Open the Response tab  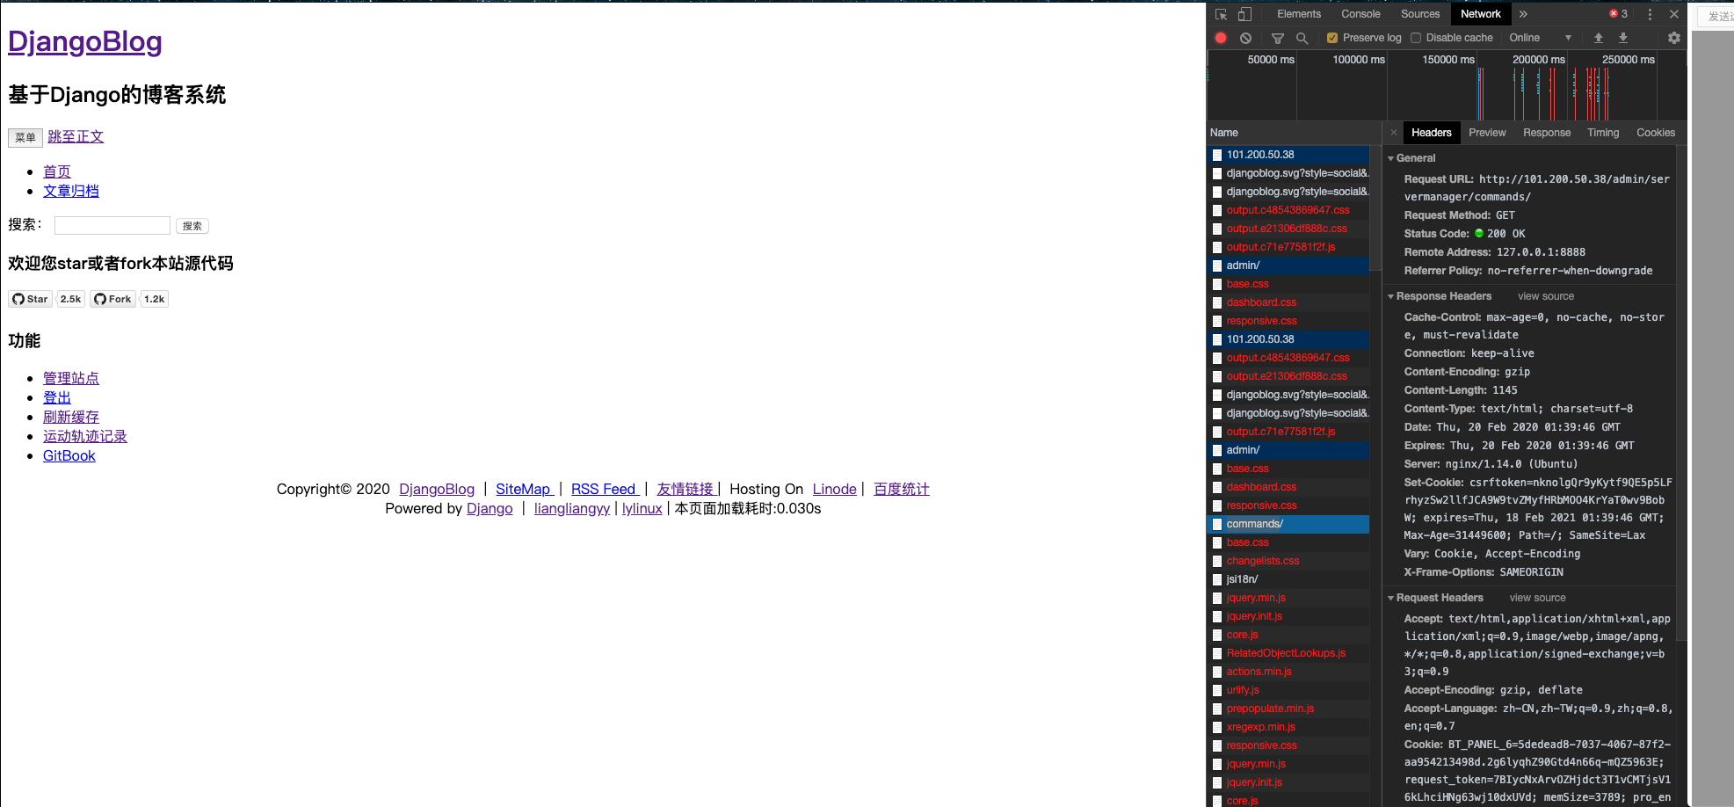pyautogui.click(x=1547, y=133)
